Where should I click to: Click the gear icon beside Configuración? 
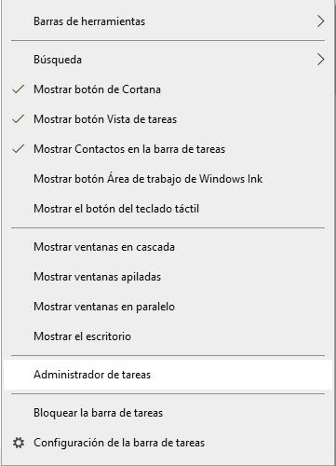[x=19, y=443]
